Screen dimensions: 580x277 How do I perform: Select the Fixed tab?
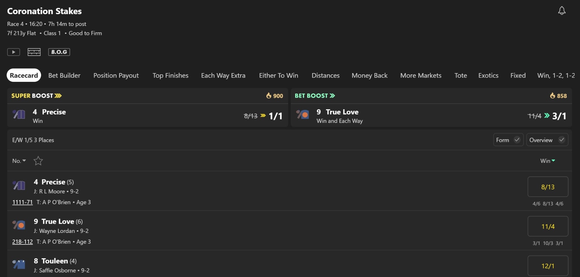(x=518, y=76)
